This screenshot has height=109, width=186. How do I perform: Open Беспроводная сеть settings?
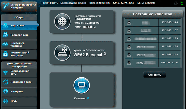19,73
